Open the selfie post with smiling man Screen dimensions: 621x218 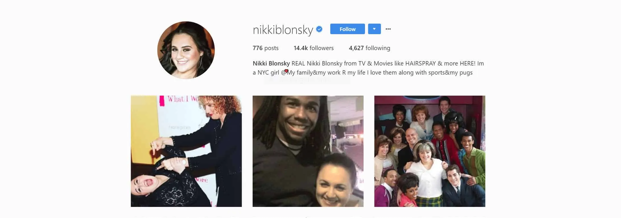308,151
